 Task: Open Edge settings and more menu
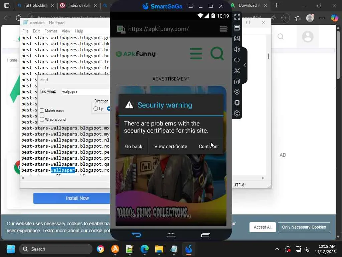(322, 18)
